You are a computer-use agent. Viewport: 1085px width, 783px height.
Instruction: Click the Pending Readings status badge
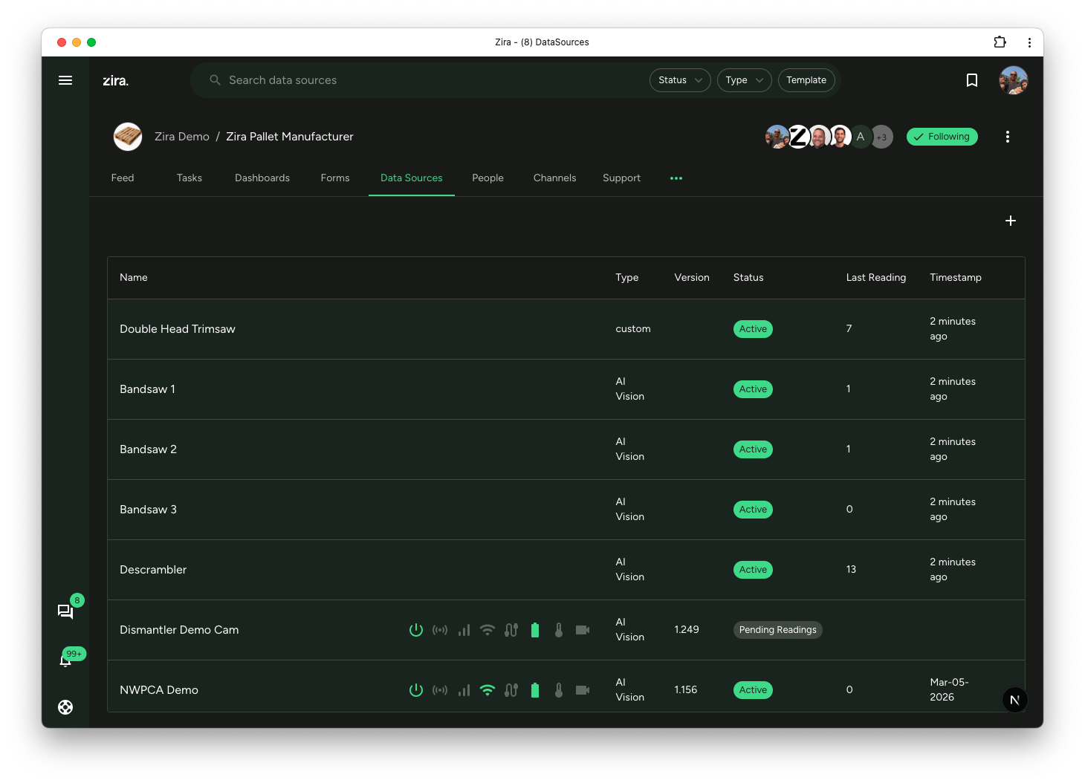777,630
